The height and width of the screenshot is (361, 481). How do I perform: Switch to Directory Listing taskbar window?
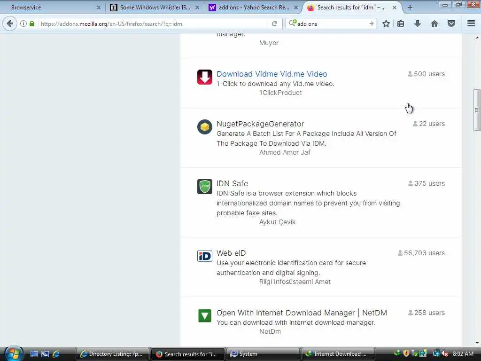[112, 354]
